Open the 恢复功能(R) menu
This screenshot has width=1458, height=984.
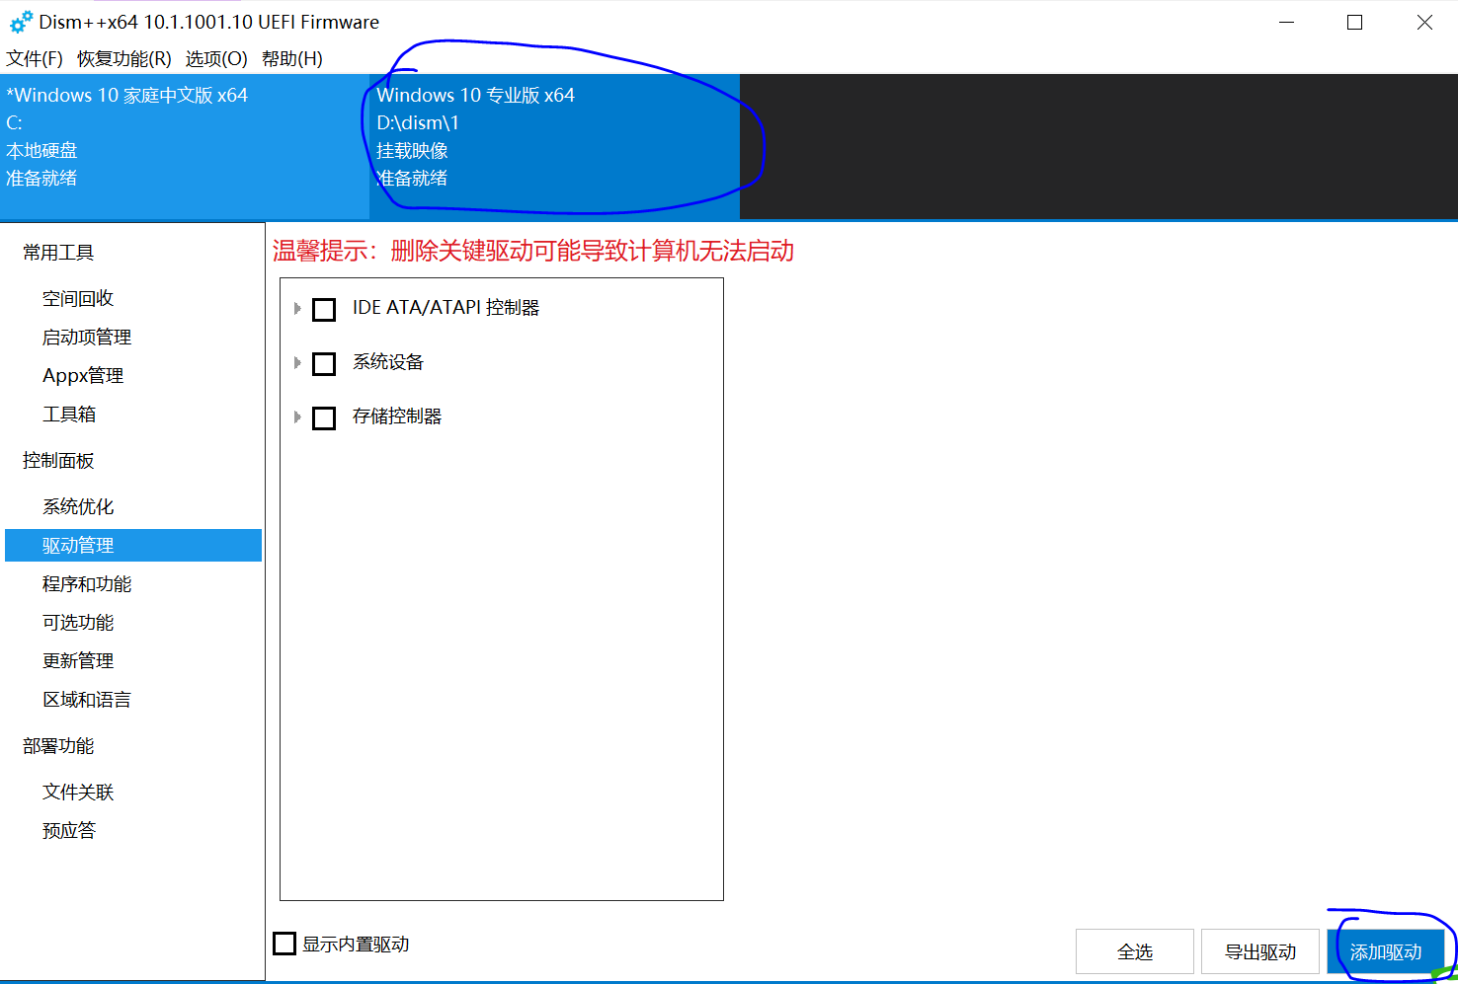124,59
